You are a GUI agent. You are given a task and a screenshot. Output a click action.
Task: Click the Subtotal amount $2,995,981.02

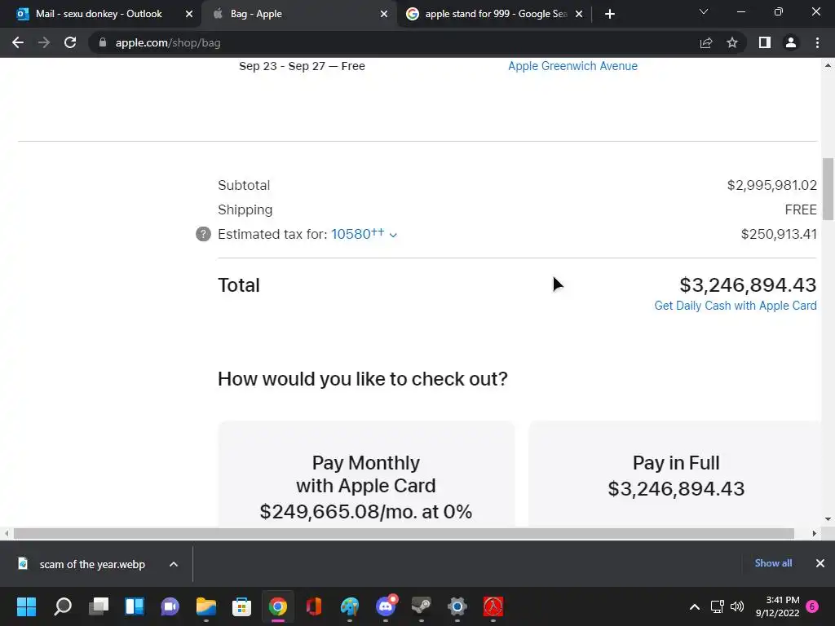click(771, 185)
